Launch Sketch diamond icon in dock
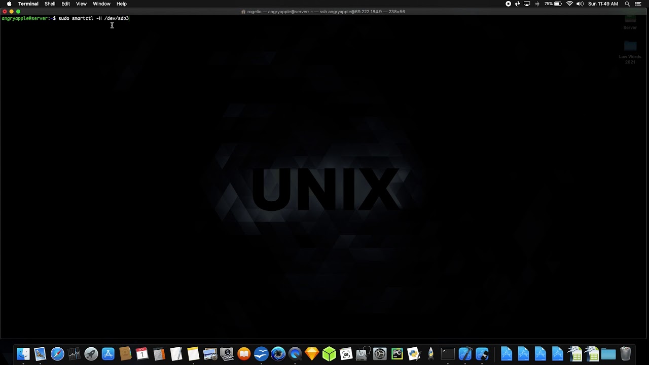The height and width of the screenshot is (365, 649). [312, 353]
